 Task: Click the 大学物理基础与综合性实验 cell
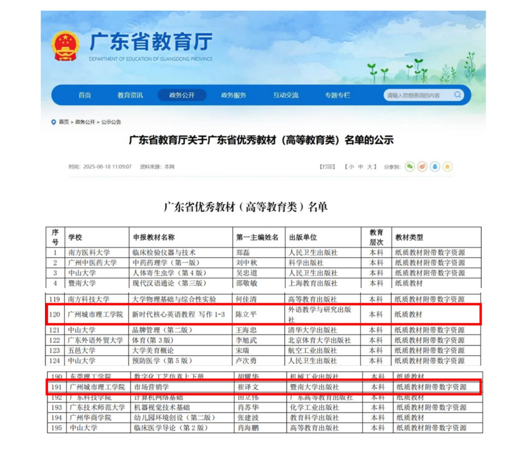pyautogui.click(x=174, y=299)
